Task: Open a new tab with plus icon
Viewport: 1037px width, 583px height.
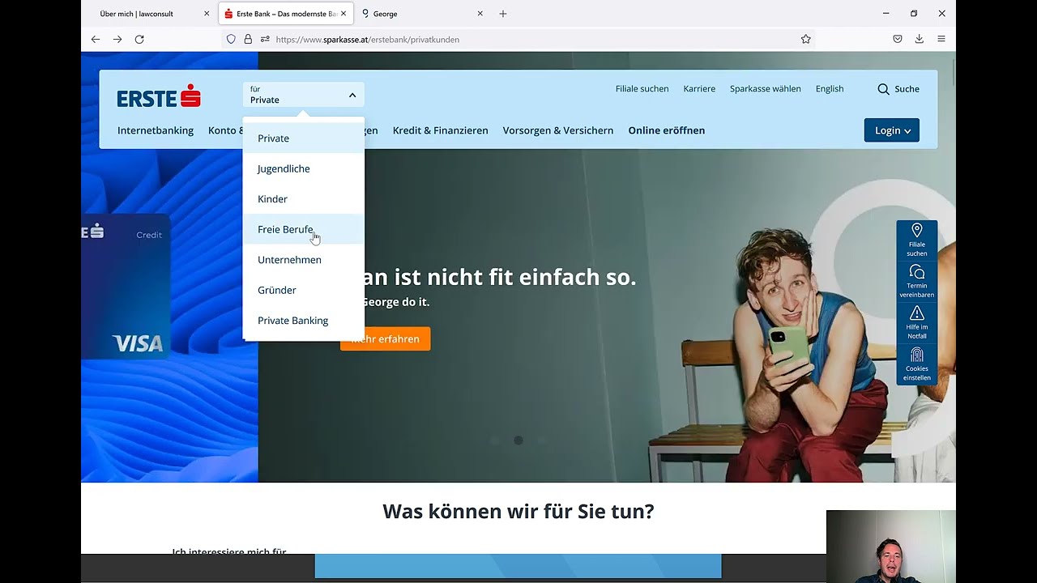Action: (x=503, y=14)
